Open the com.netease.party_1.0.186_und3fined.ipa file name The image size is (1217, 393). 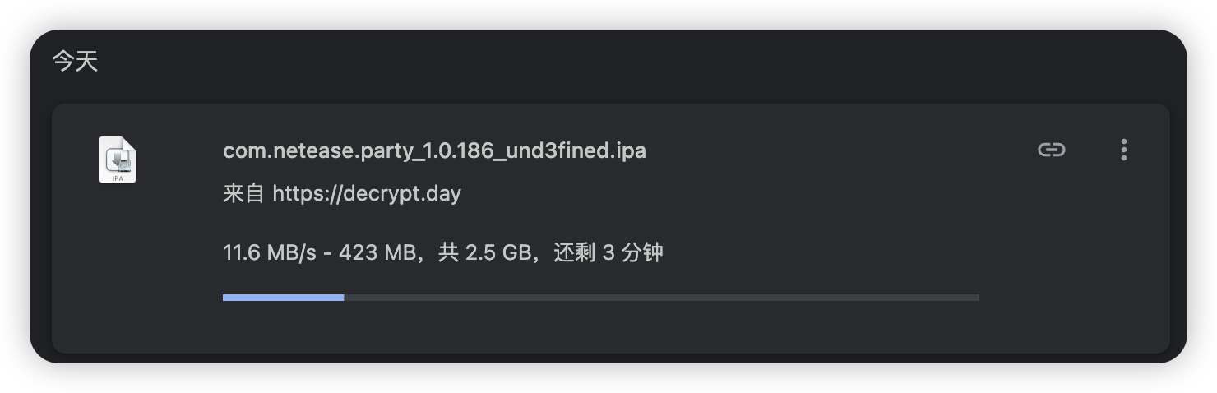coord(434,151)
